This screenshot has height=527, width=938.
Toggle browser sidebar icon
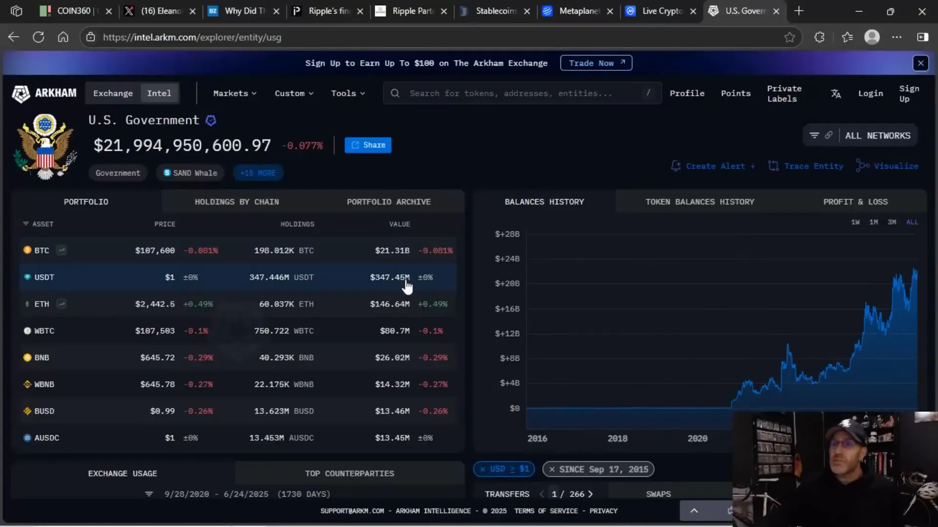point(922,37)
